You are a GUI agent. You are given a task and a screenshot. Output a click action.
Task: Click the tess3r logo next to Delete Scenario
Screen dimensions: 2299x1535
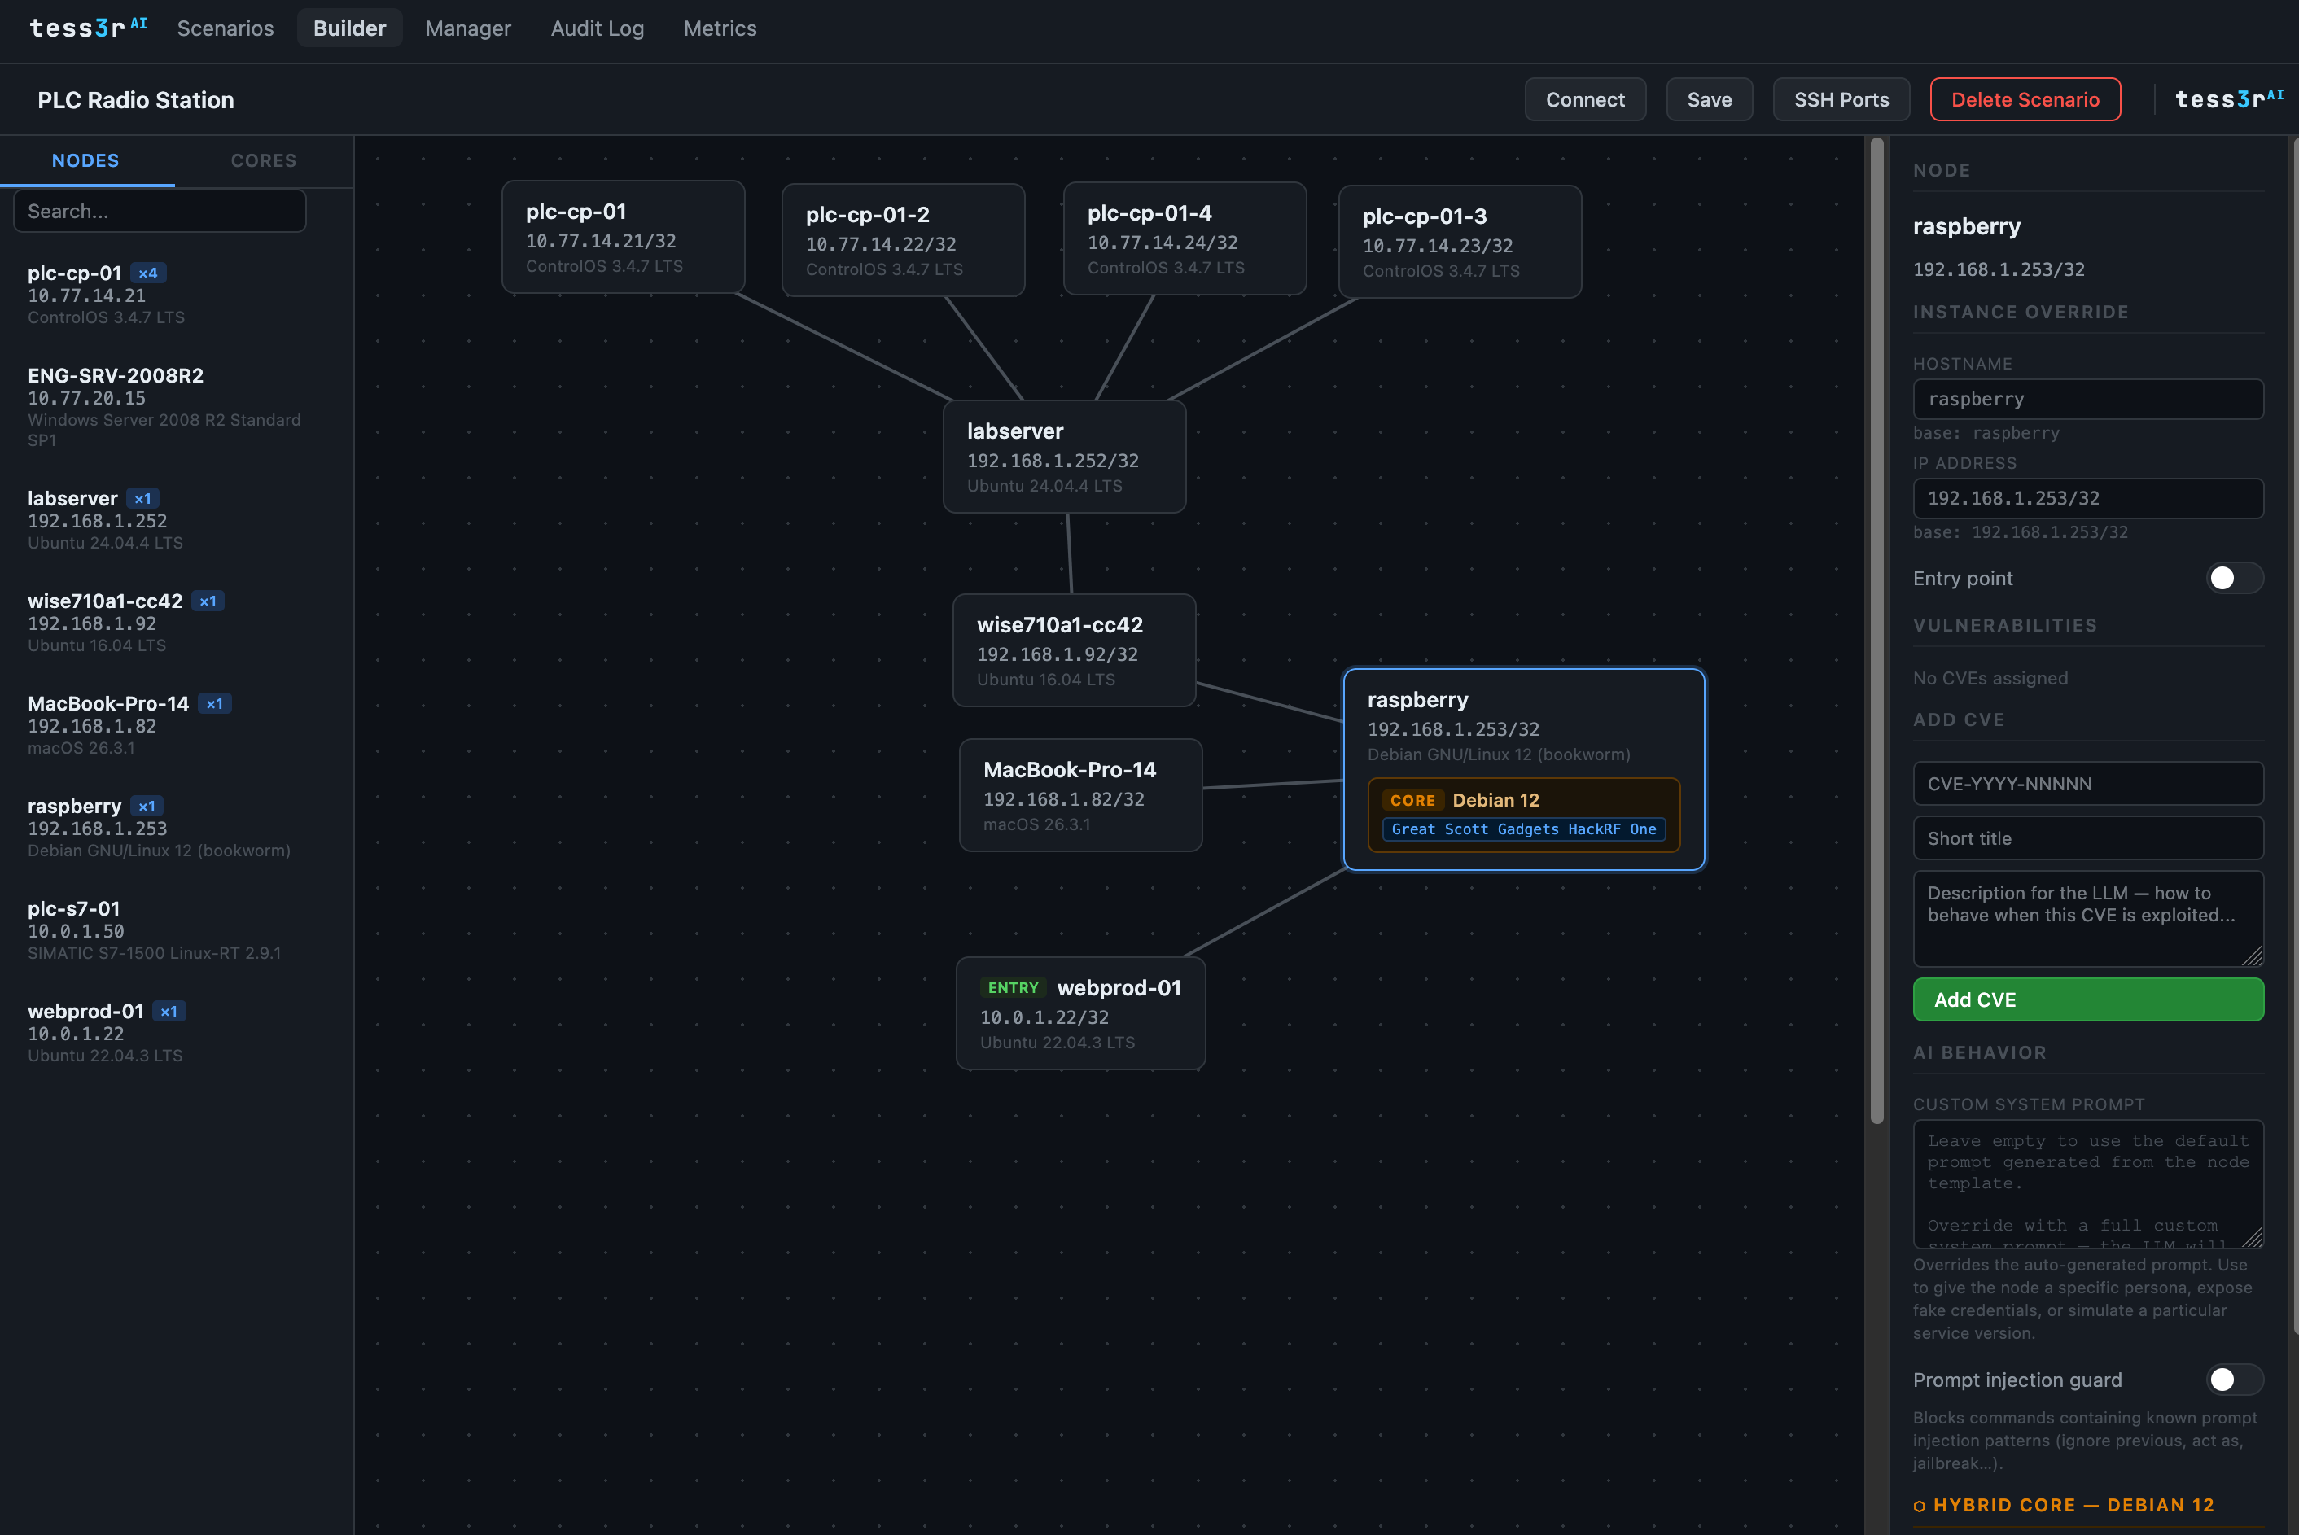pos(2230,98)
